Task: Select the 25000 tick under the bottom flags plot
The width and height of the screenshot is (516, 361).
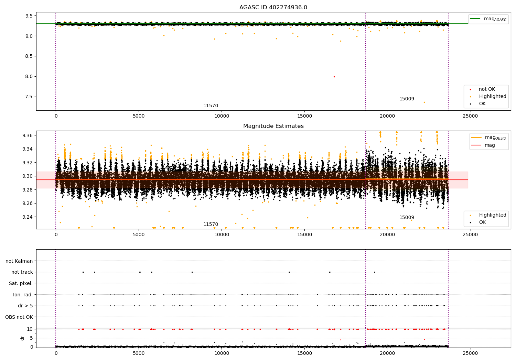Action: (x=470, y=353)
